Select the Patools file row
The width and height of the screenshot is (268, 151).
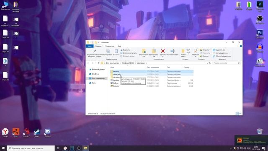point(152,86)
